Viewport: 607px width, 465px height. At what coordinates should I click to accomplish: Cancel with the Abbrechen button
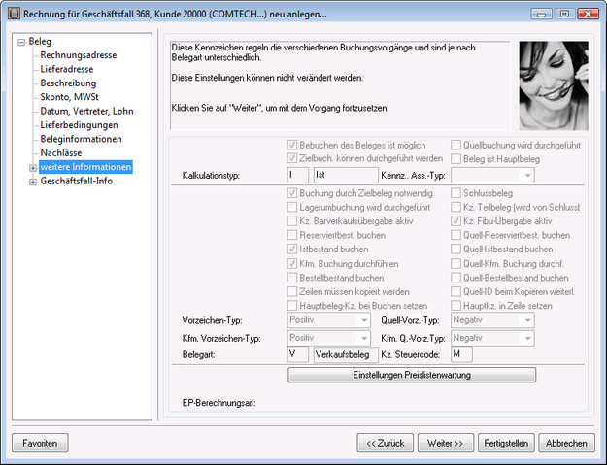coord(567,443)
